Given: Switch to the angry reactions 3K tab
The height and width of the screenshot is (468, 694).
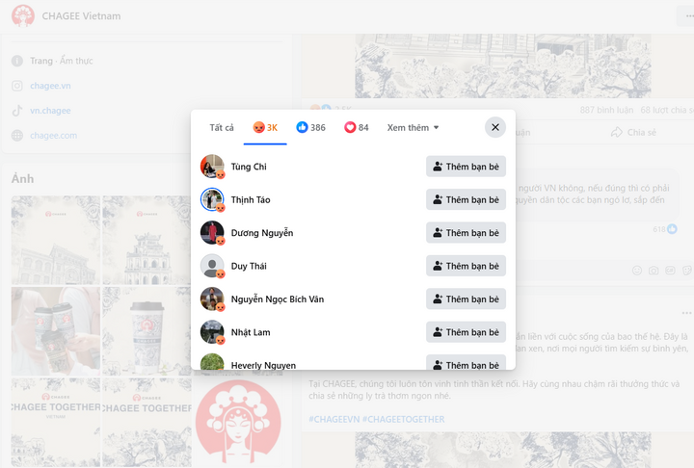Looking at the screenshot, I should click(265, 128).
